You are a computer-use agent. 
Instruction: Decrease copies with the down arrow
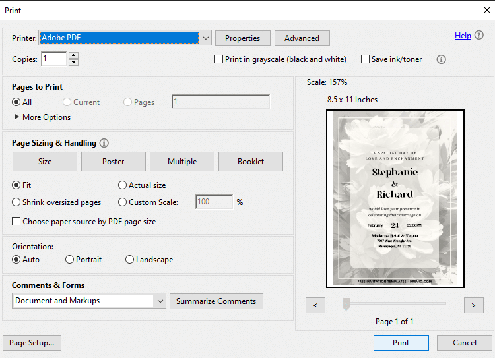pyautogui.click(x=73, y=62)
